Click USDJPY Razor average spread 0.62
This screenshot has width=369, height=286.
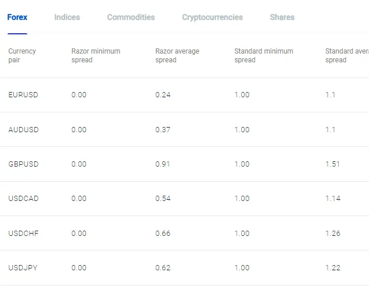coord(163,268)
